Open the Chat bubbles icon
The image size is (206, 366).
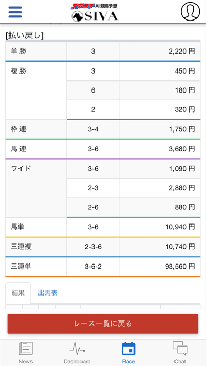(x=180, y=349)
